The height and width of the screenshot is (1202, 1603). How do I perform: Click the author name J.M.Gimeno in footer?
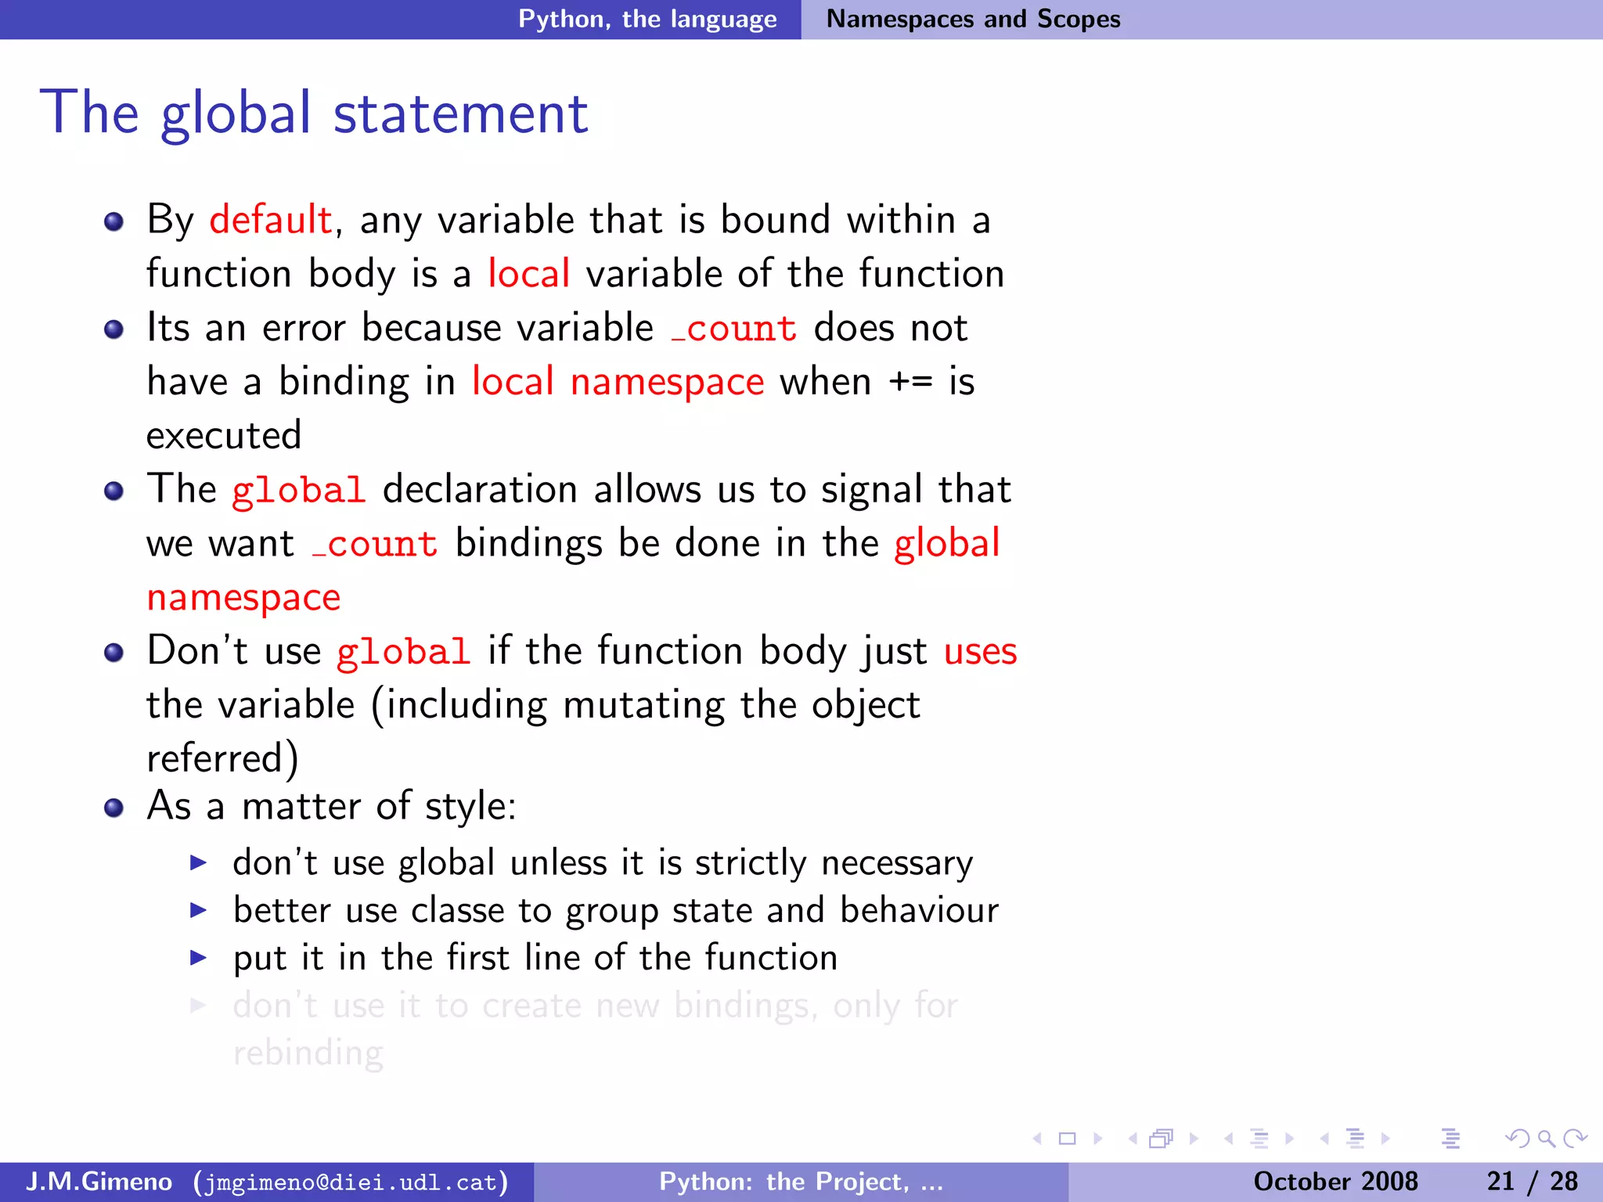(x=99, y=1181)
